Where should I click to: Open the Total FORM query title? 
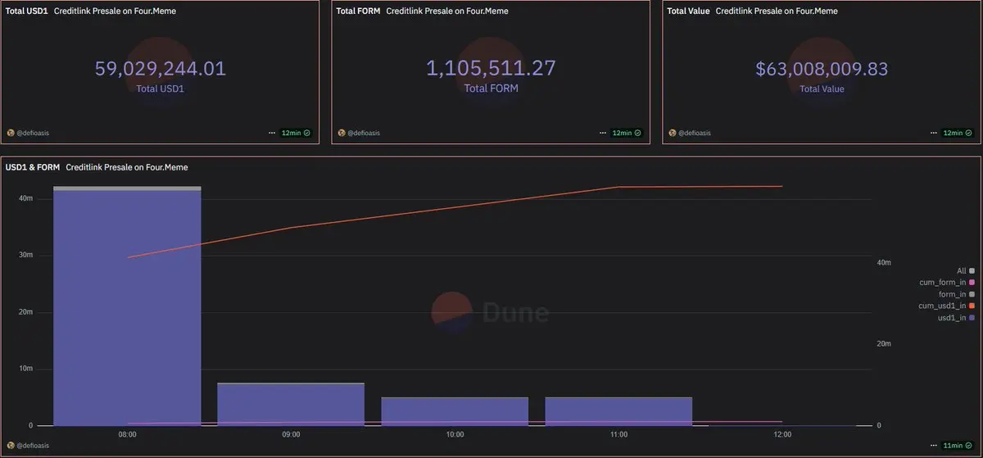coord(359,11)
